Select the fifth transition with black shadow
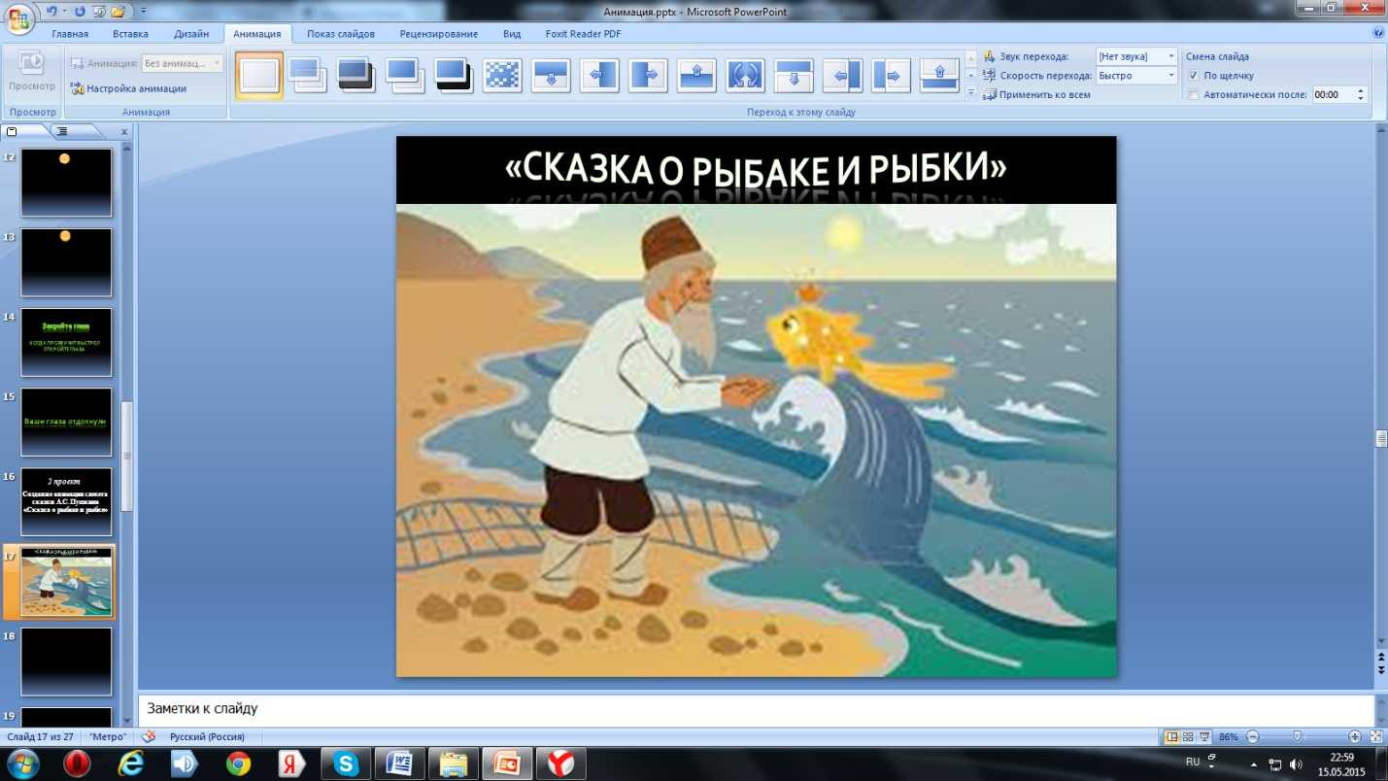The image size is (1388, 781). tap(454, 75)
